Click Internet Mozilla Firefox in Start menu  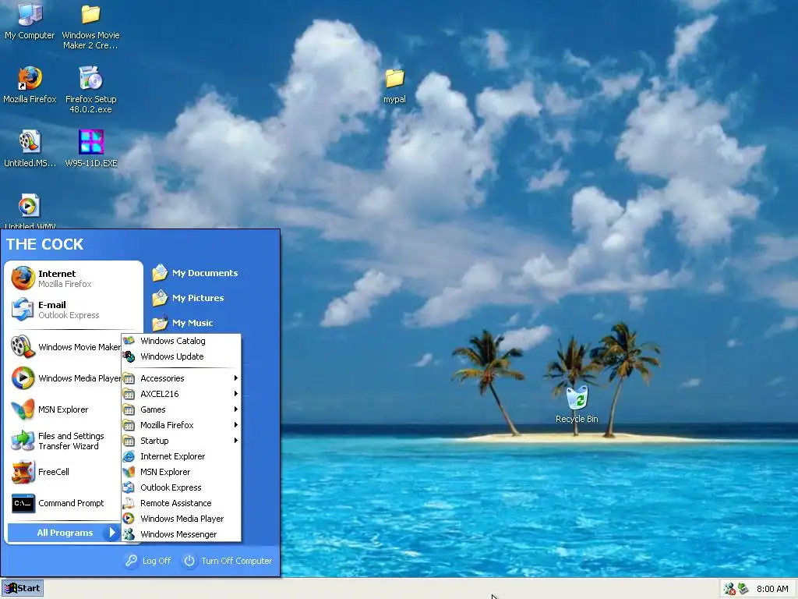pyautogui.click(x=74, y=278)
